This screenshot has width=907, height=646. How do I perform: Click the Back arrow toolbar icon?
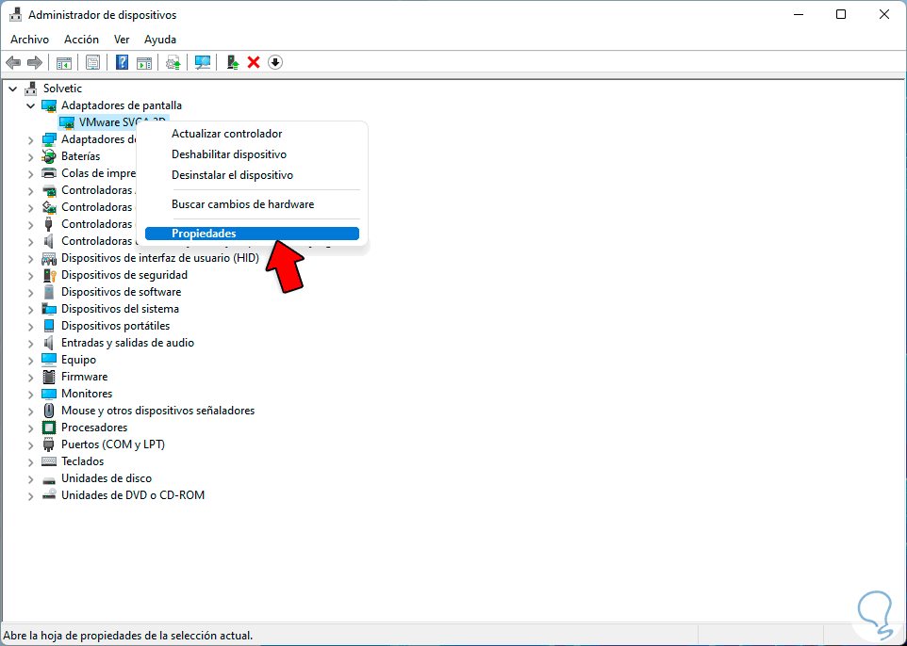pos(13,62)
